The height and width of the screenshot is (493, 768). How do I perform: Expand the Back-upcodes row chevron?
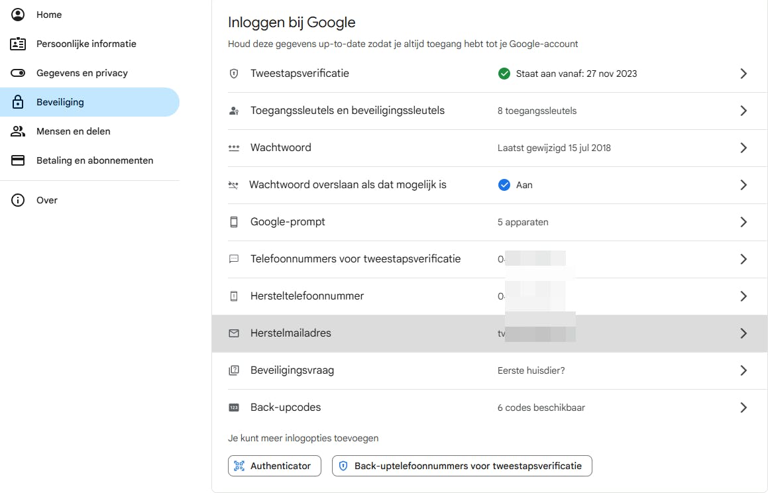tap(743, 408)
